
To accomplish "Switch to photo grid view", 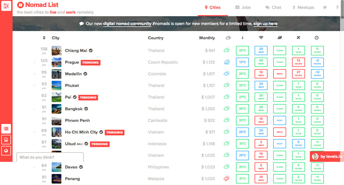I will click(6, 140).
